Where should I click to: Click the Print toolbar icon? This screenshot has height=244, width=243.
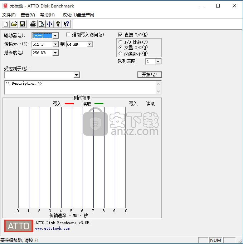point(33,24)
